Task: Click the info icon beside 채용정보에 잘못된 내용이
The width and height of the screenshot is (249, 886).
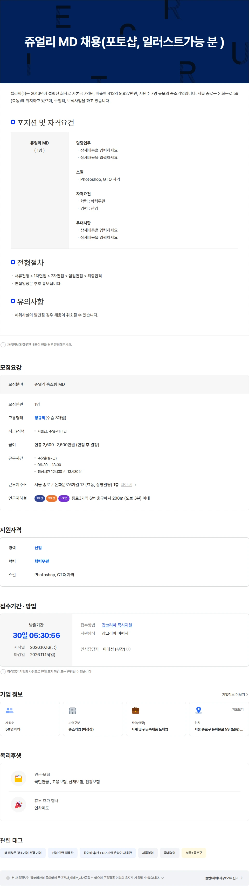Action: pyautogui.click(x=3, y=345)
